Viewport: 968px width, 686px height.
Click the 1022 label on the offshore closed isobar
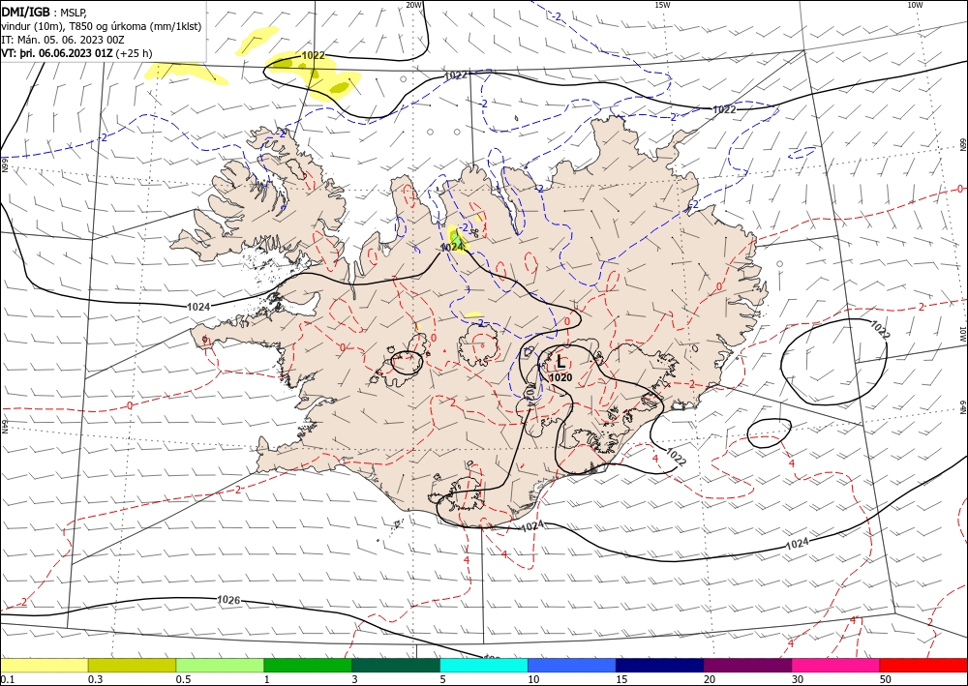pyautogui.click(x=880, y=330)
